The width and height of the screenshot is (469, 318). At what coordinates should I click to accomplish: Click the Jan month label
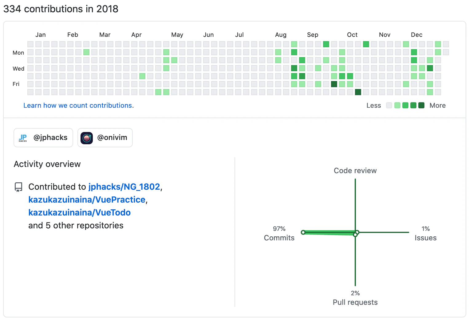(40, 35)
